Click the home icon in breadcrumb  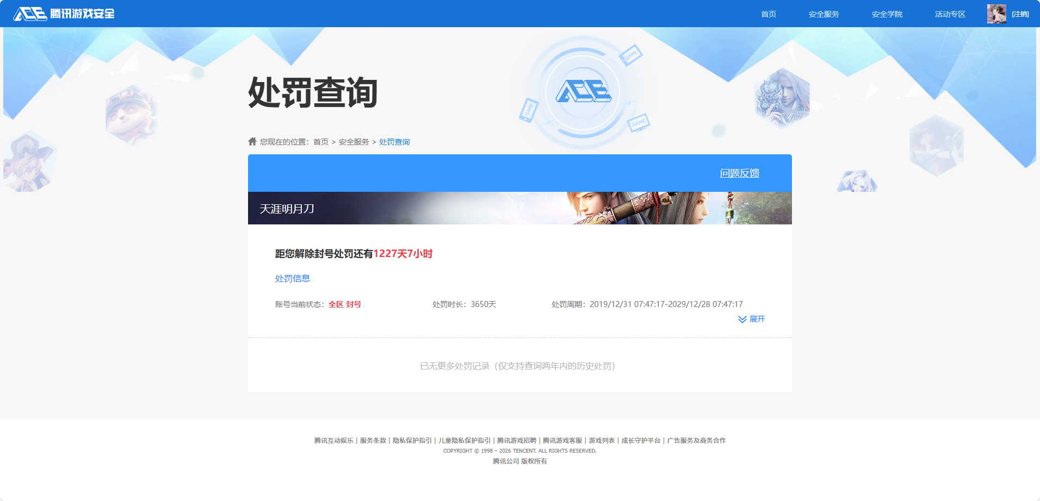tap(252, 141)
